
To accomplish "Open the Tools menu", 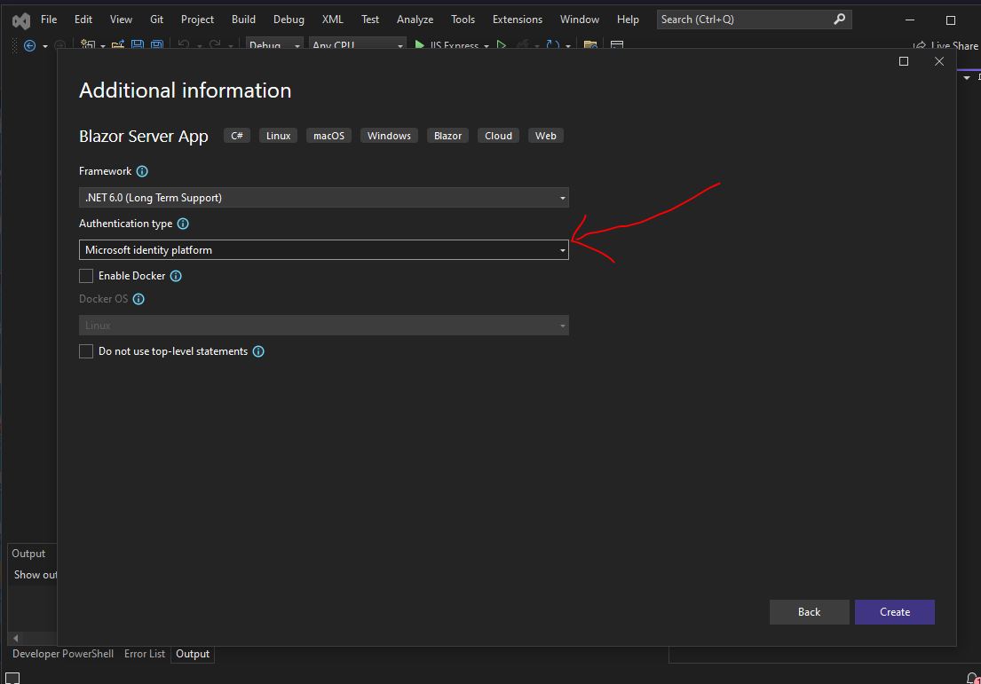I will click(x=463, y=20).
